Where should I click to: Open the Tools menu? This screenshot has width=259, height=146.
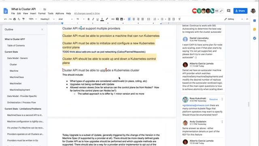(51, 13)
